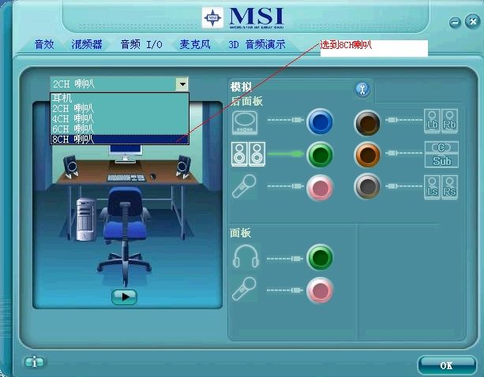Click the Lb rear-left speaker icon

[432, 121]
